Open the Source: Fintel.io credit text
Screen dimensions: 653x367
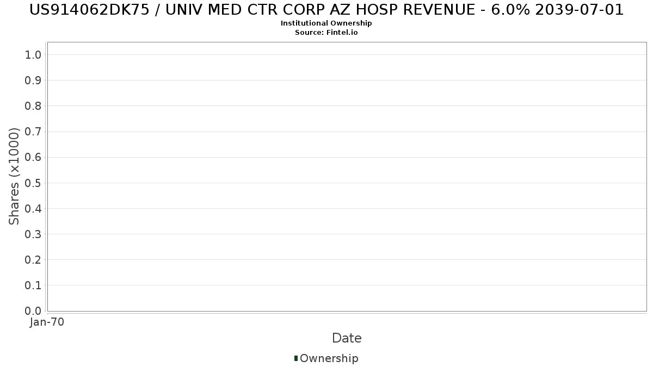326,33
